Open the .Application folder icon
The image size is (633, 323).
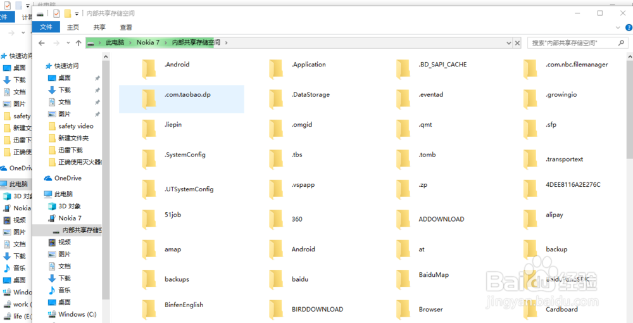276,69
